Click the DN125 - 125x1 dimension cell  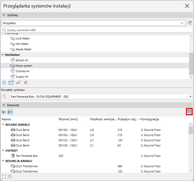pos(68,140)
